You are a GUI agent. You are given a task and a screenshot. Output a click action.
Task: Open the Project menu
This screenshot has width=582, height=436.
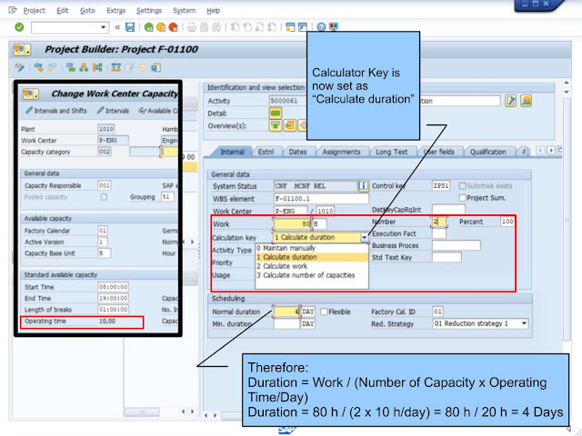tap(35, 11)
